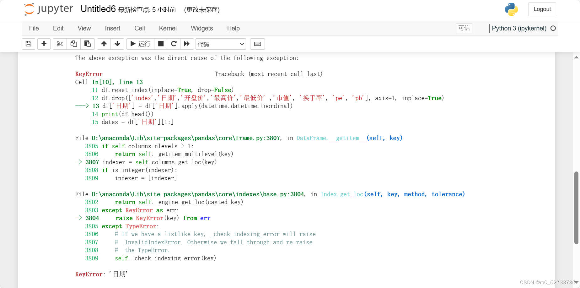Save the notebook

click(28, 44)
